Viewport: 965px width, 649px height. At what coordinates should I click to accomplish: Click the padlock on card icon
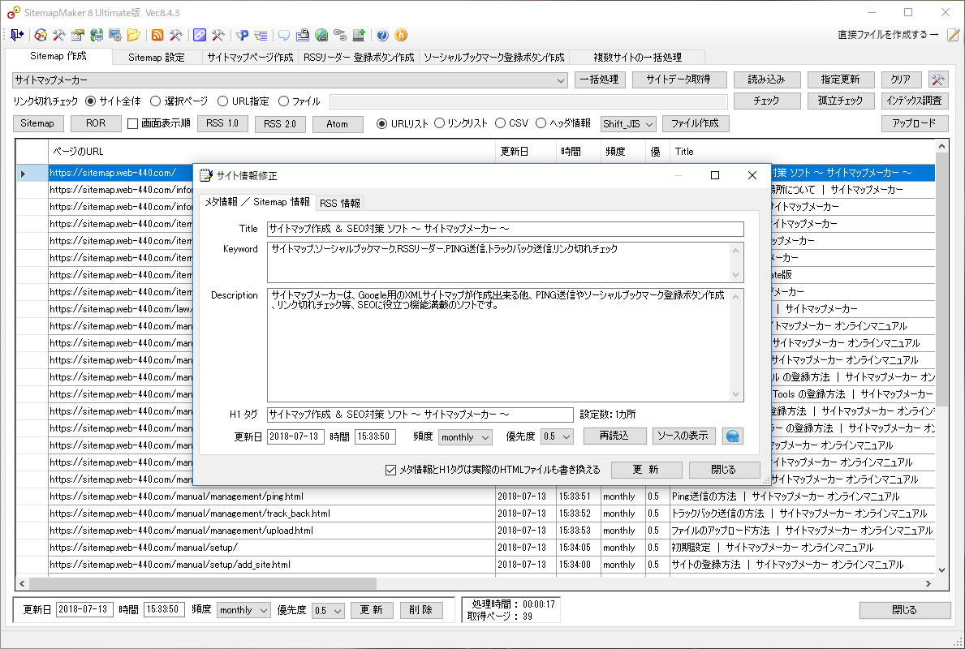click(x=302, y=35)
